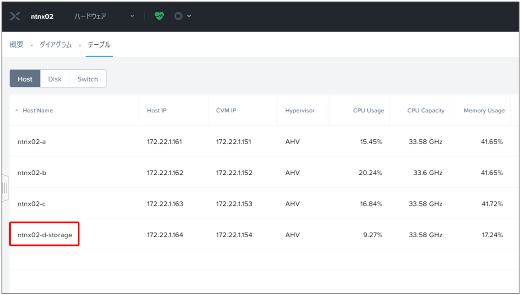Click Memory Usage value 17.24%
The image size is (521, 295).
point(492,235)
